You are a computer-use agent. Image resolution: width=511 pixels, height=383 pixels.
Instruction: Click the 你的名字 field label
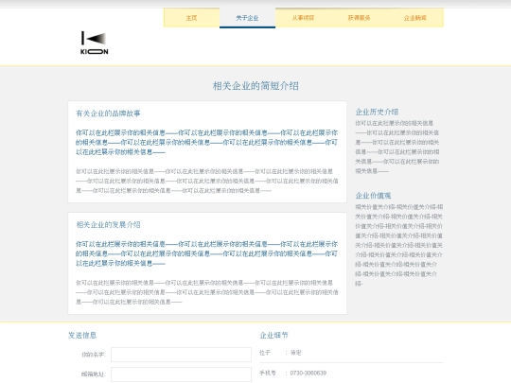94,355
